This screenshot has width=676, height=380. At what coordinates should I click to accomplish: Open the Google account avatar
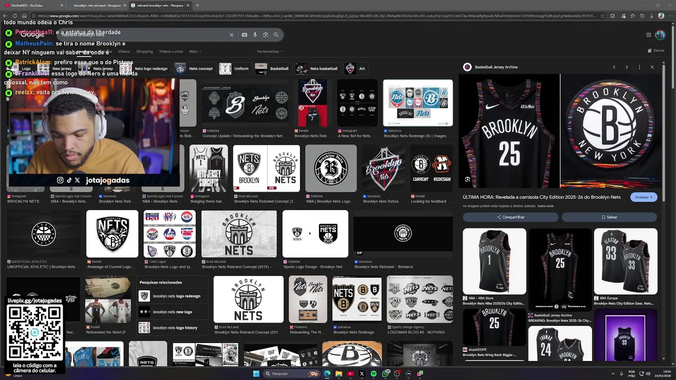point(660,35)
